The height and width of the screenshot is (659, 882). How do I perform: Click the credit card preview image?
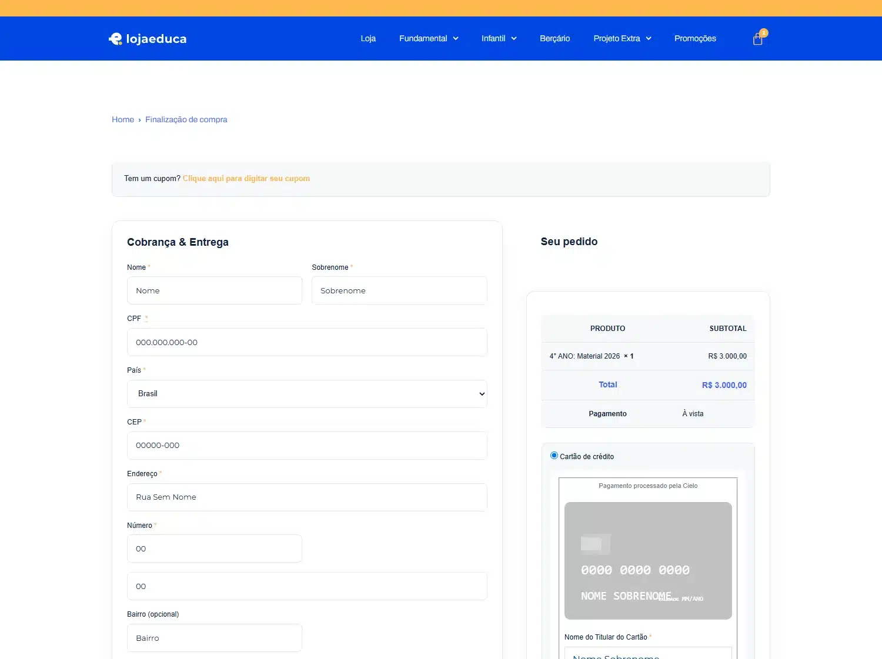click(648, 560)
